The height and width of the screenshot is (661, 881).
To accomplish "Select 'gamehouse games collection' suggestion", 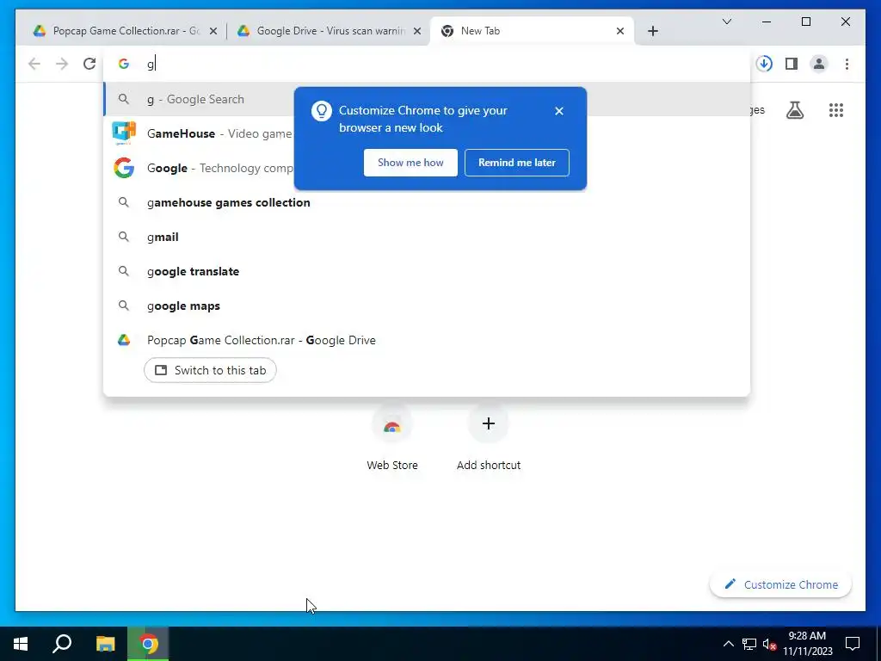I will tap(427, 202).
